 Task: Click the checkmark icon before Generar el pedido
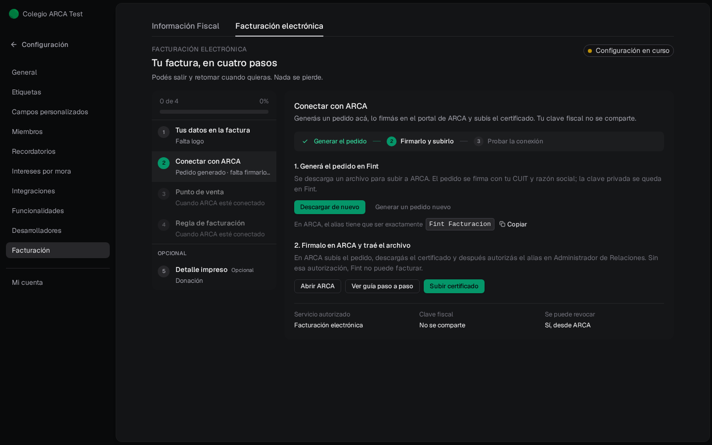305,141
